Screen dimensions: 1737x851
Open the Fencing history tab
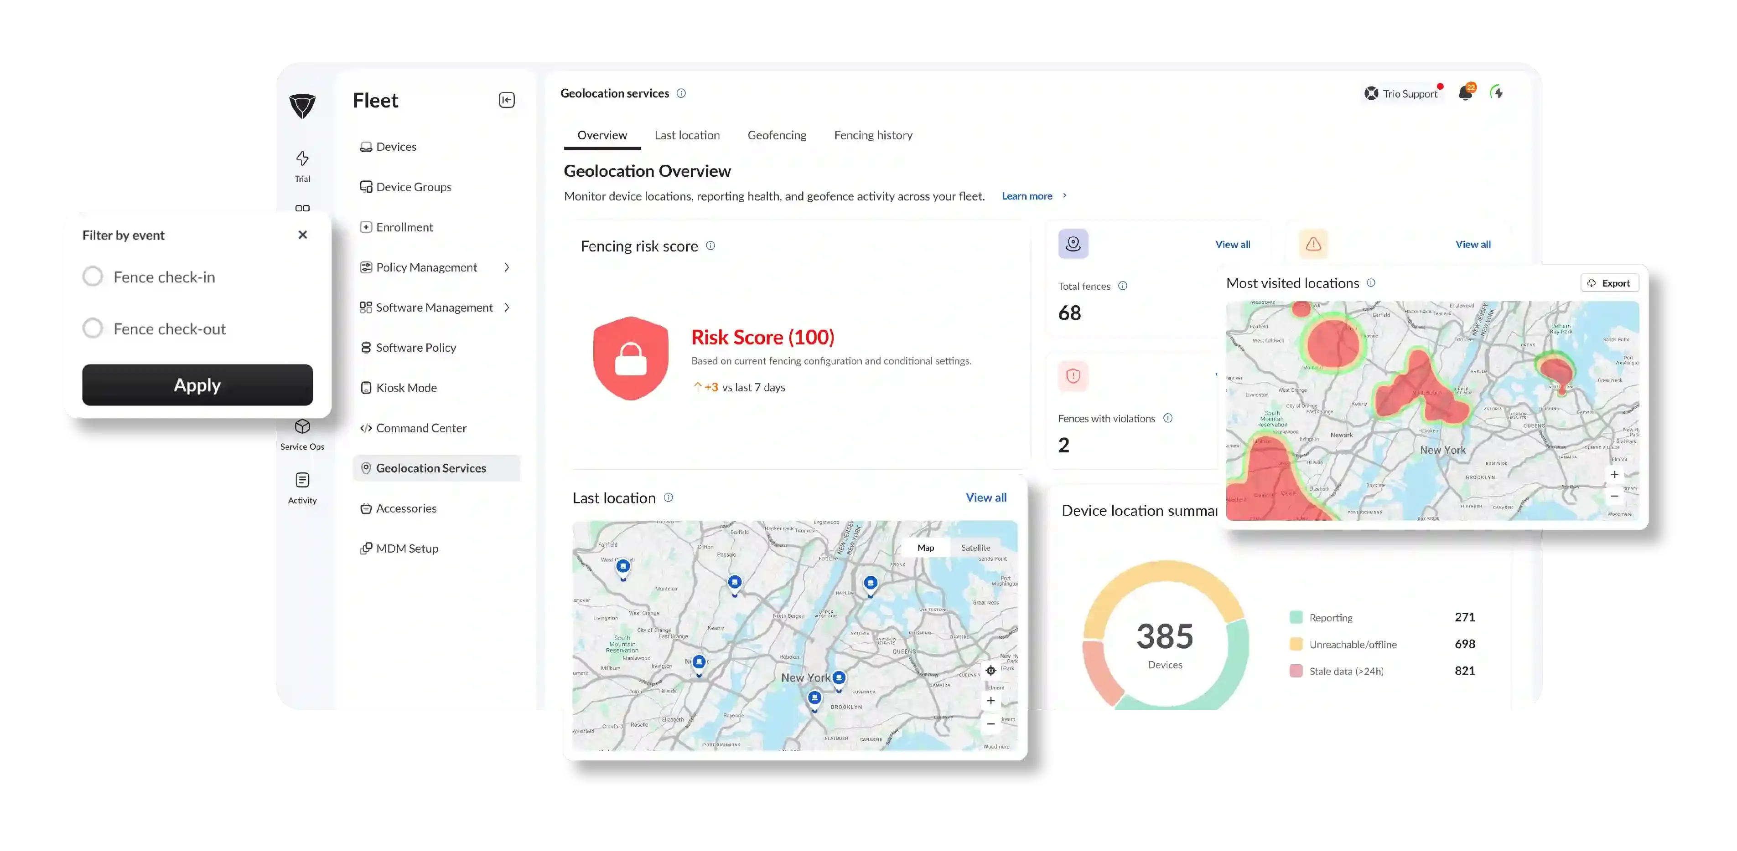click(873, 135)
